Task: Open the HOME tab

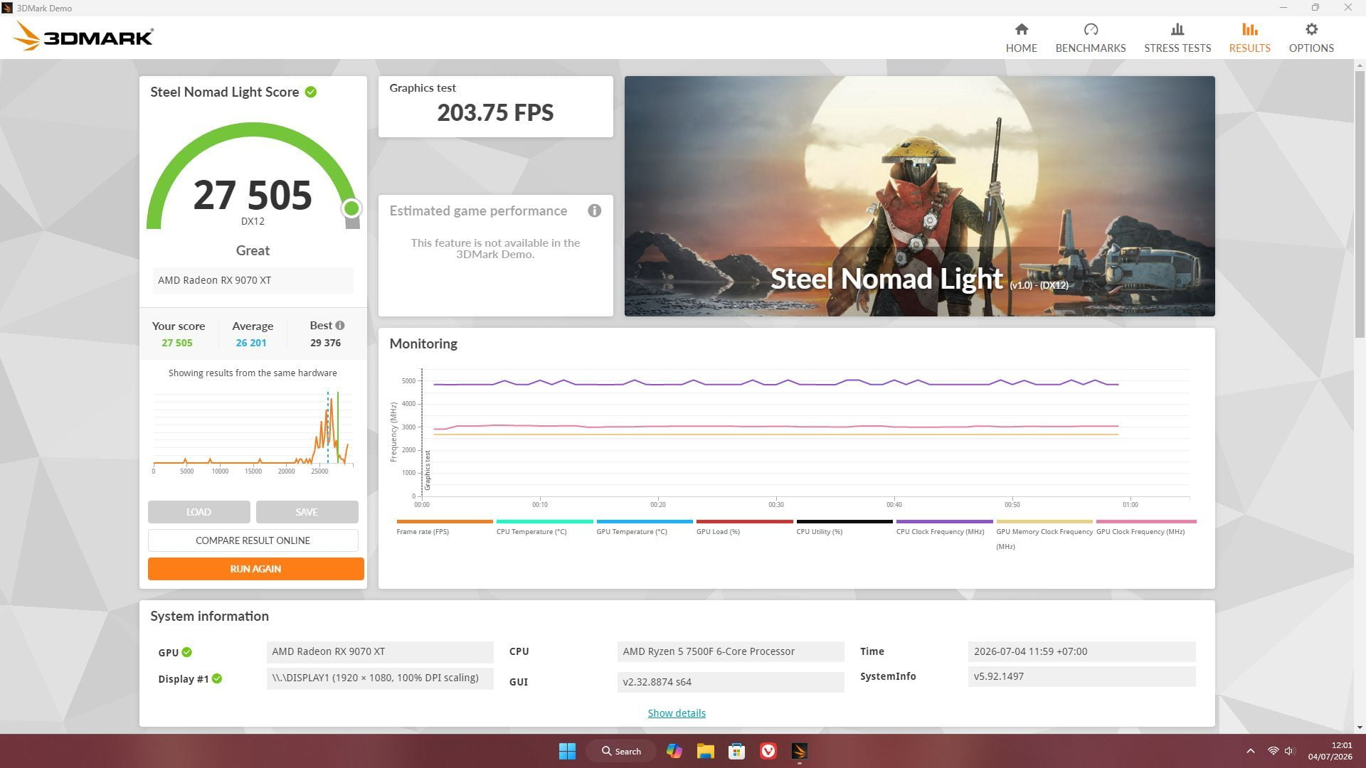Action: coord(1021,38)
